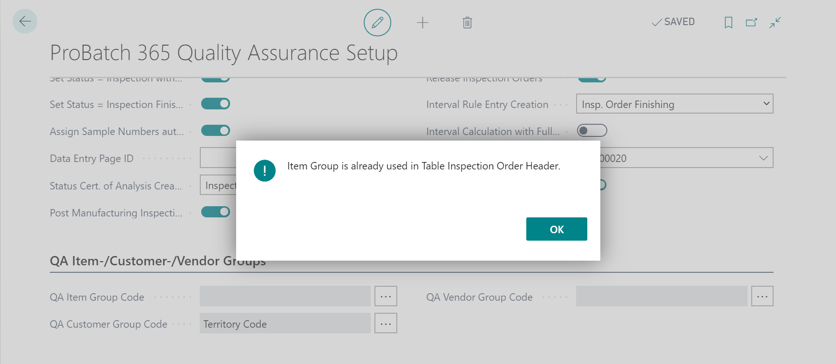Viewport: 836px width, 364px height.
Task: Toggle Post Manufacturing Inspecti... switch
Action: click(x=216, y=212)
